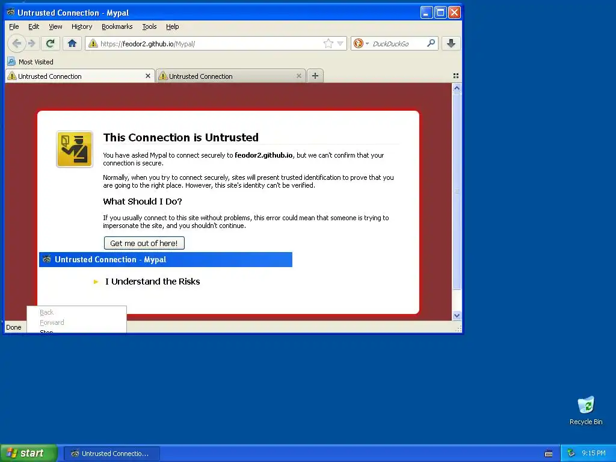Click the This Connection is Untrusted heading

click(x=180, y=138)
